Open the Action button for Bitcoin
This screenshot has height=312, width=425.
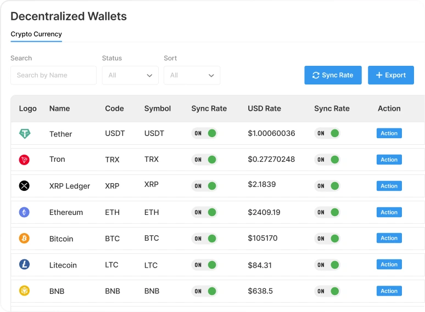tap(389, 238)
